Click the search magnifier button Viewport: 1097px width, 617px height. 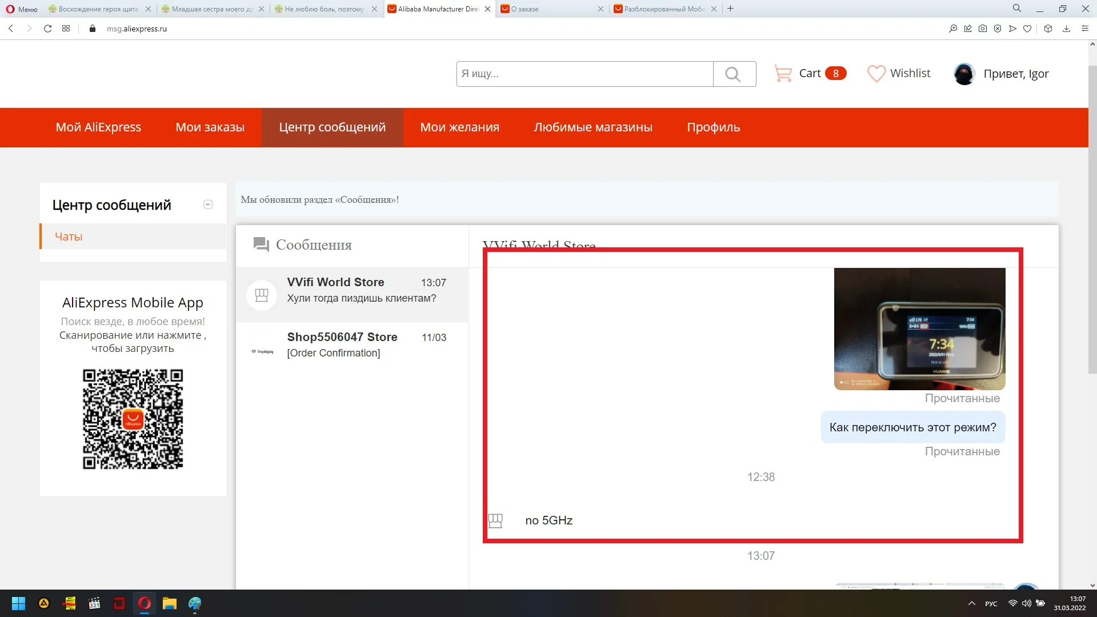pyautogui.click(x=734, y=74)
